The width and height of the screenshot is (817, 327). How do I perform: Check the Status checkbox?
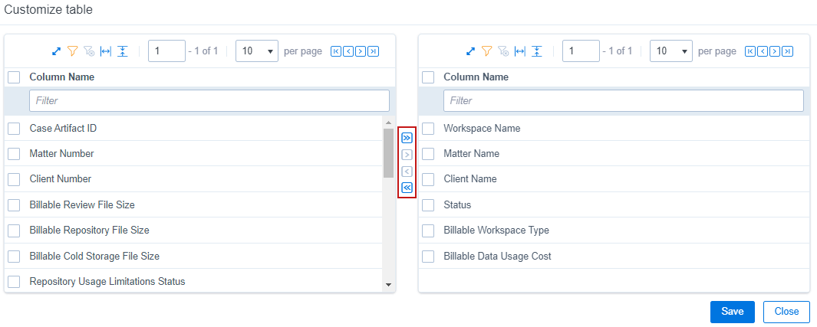tap(428, 204)
